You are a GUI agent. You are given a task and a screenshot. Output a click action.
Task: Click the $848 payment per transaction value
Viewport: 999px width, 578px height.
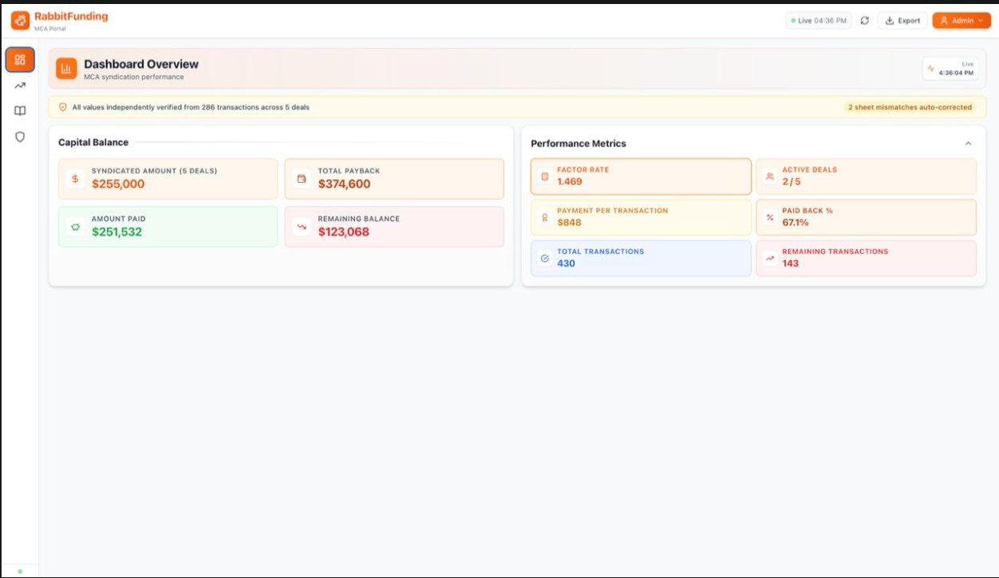[569, 223]
